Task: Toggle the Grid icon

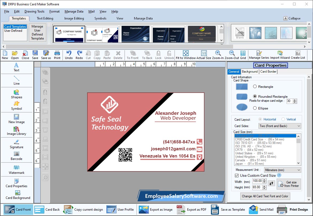Action: pyautogui.click(x=243, y=55)
